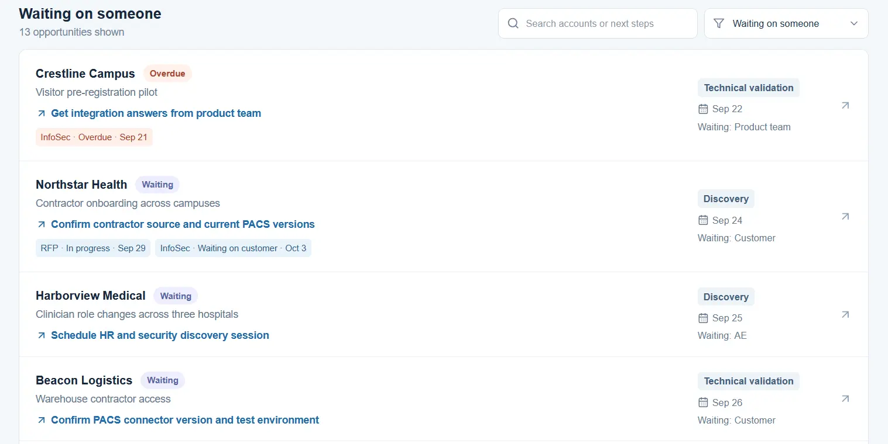The height and width of the screenshot is (444, 888).
Task: Click arrow icon before 'Confirm contractor source'
Action: [x=42, y=224]
